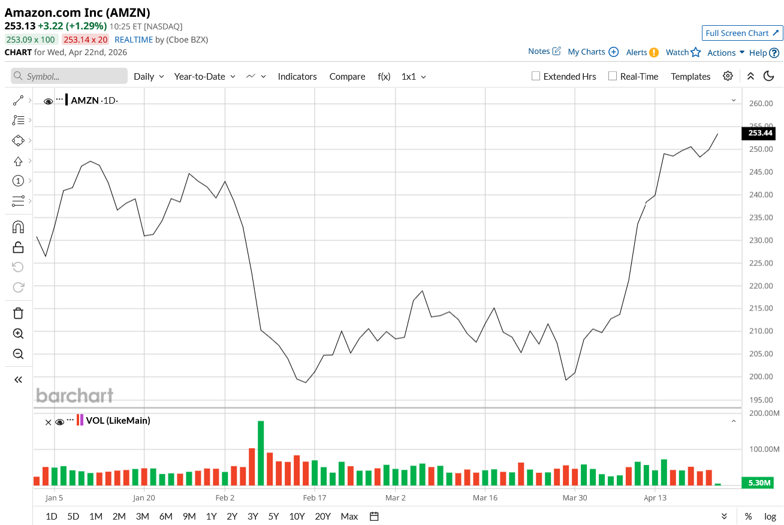Click the VOL red and purple color swatch
The height and width of the screenshot is (525, 784).
[x=80, y=420]
